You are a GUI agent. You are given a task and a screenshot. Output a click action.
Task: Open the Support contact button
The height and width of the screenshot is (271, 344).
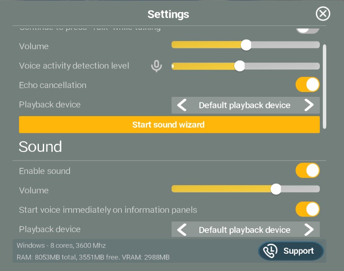tap(291, 251)
